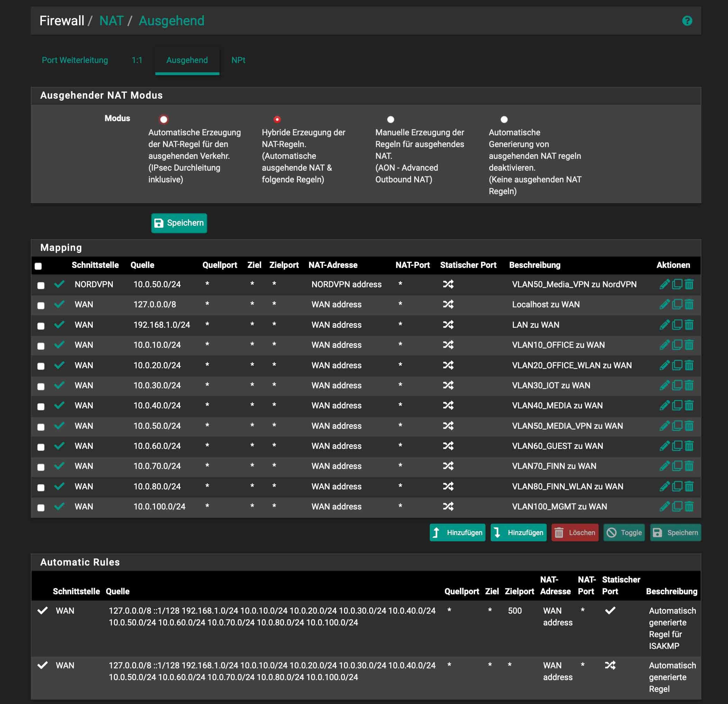Screen dimensions: 728x704
Task: Click Speichern button below the mapping table
Action: [x=675, y=532]
